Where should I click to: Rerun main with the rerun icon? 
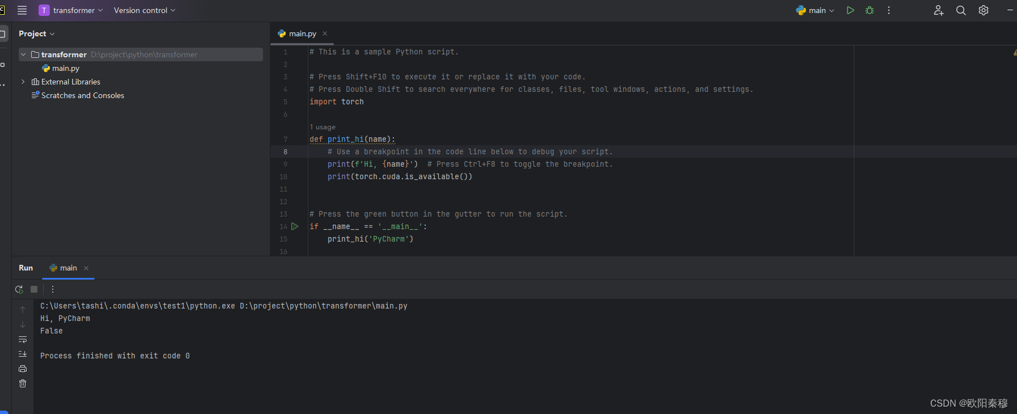pyautogui.click(x=19, y=289)
